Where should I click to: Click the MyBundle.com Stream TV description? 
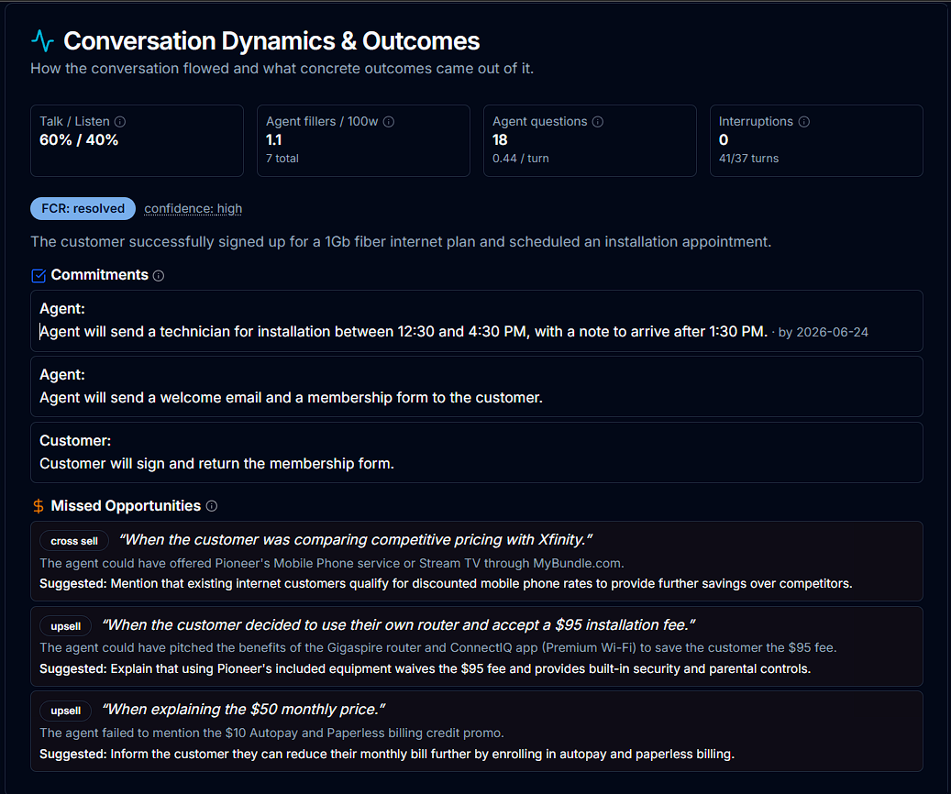coord(332,564)
